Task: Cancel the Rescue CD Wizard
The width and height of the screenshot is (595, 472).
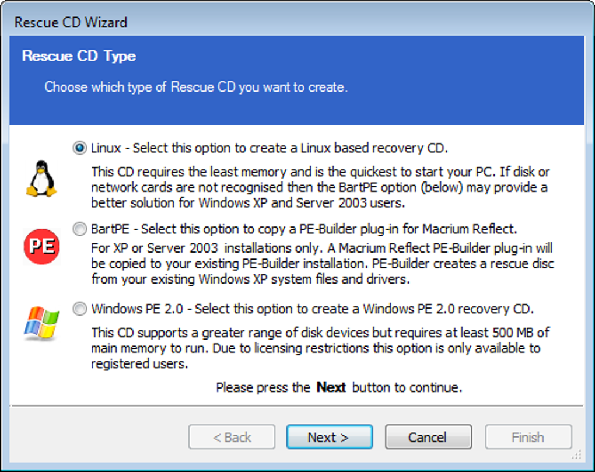Action: tap(428, 437)
